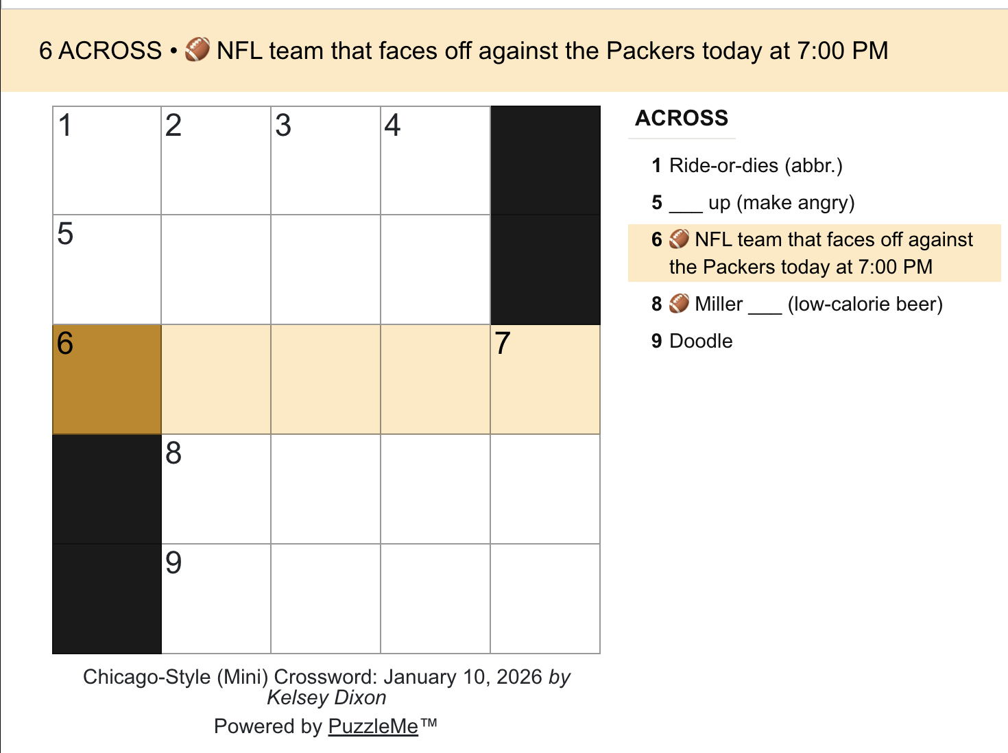Select the 5 Across clue make angry

pyautogui.click(x=761, y=203)
